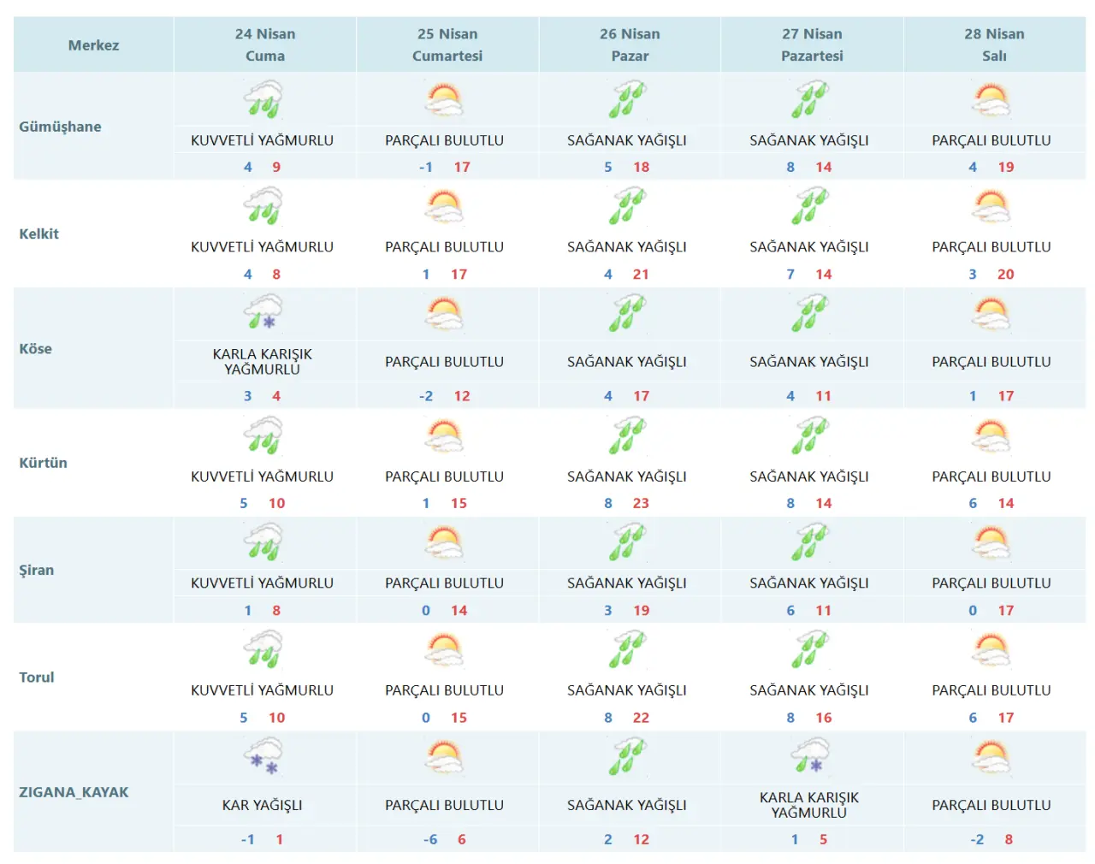
Task: Select the 26 Nisan Pazar column header
Action: coord(630,44)
